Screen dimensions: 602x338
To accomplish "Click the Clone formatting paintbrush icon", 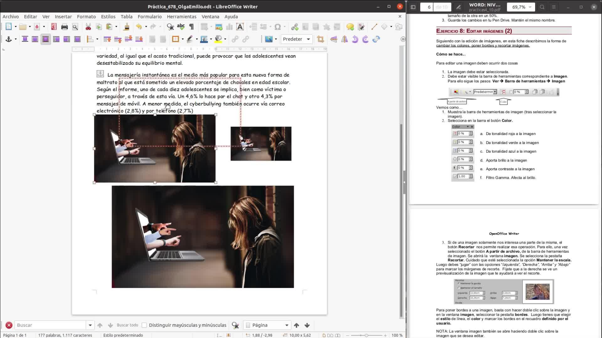I will (127, 27).
